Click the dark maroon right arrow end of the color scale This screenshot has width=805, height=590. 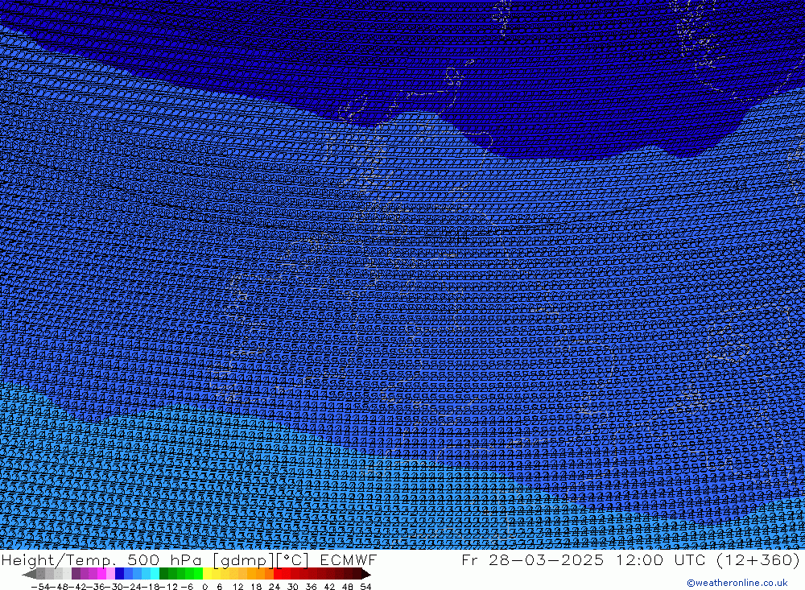(365, 574)
